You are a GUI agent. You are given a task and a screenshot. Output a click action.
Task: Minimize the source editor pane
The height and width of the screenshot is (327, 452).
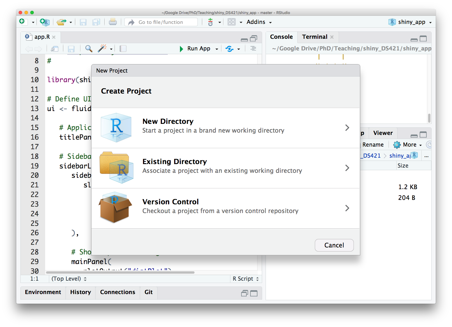pyautogui.click(x=244, y=39)
